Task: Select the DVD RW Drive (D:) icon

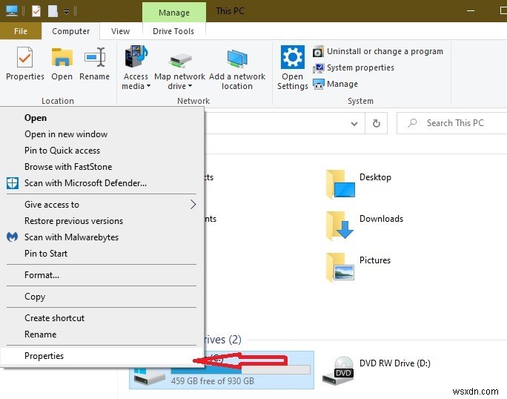Action: coord(338,371)
